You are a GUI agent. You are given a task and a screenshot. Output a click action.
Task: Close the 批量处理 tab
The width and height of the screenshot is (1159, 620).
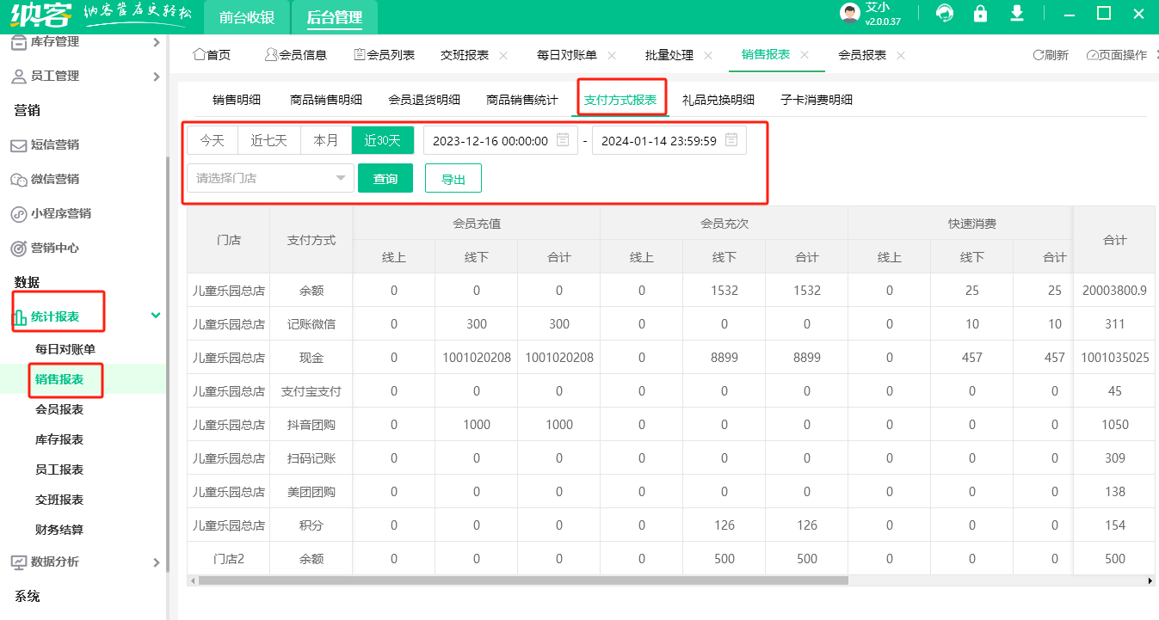[708, 55]
